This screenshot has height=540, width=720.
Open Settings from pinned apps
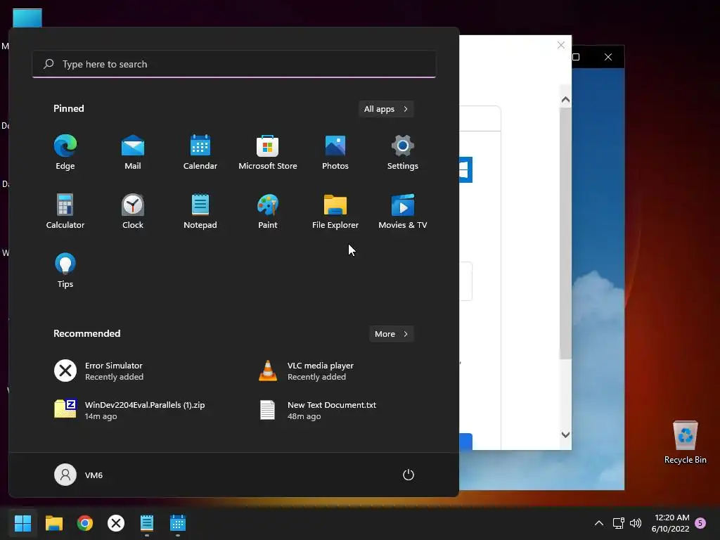pos(403,153)
